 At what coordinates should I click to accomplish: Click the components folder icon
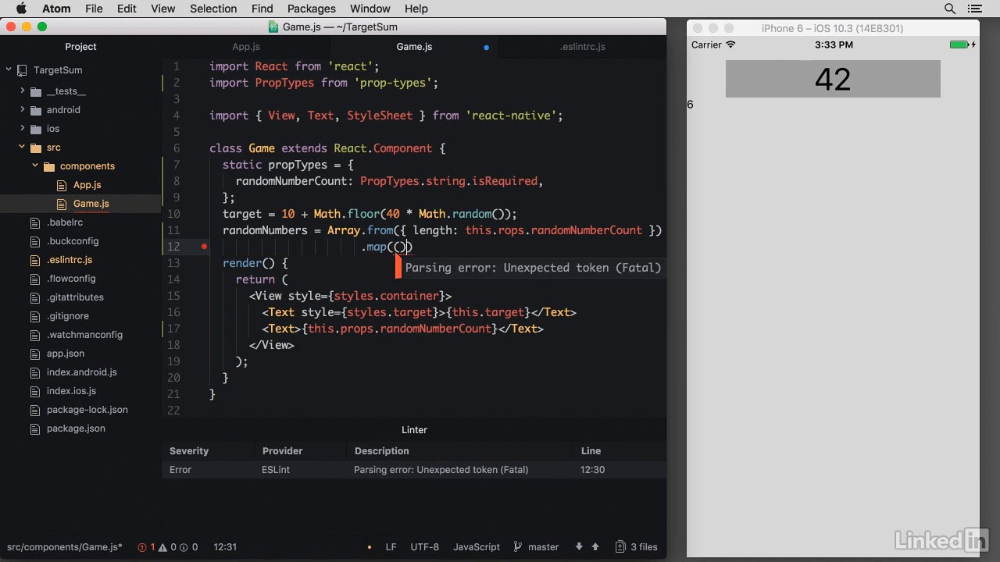click(48, 166)
